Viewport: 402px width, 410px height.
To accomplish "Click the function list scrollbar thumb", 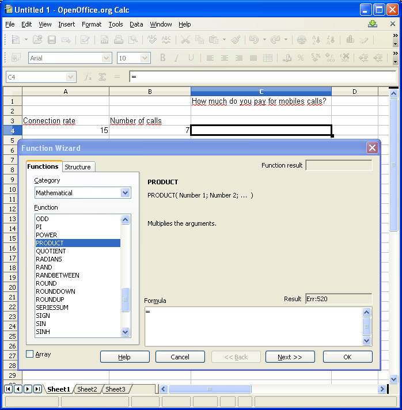I will (x=126, y=299).
